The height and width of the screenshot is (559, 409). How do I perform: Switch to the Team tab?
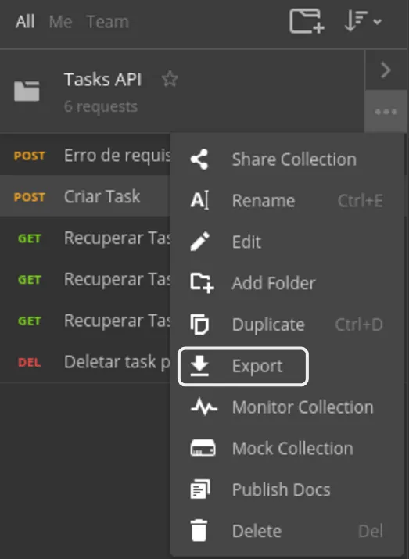pos(107,22)
